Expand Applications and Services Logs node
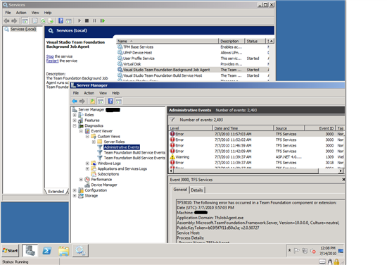 pos(87,169)
